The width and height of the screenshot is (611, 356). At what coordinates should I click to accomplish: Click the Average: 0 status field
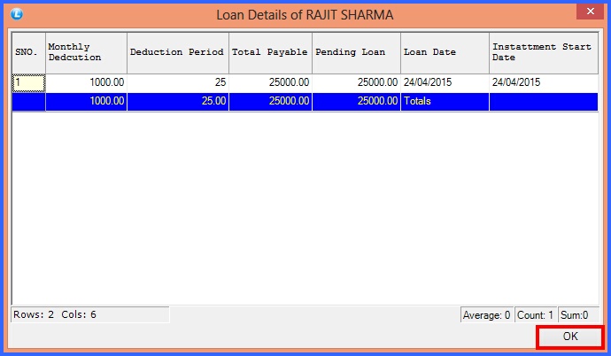tap(487, 314)
